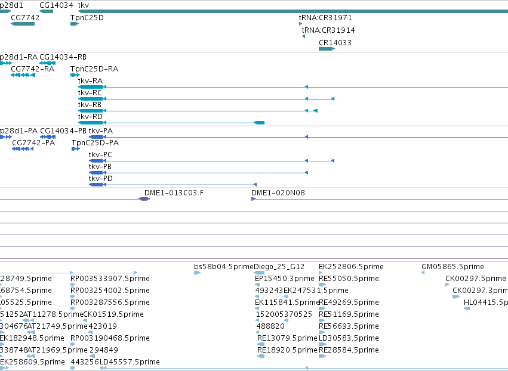The height and width of the screenshot is (371, 508).
Task: Open the tkv-PA protein feature
Action: (x=298, y=137)
